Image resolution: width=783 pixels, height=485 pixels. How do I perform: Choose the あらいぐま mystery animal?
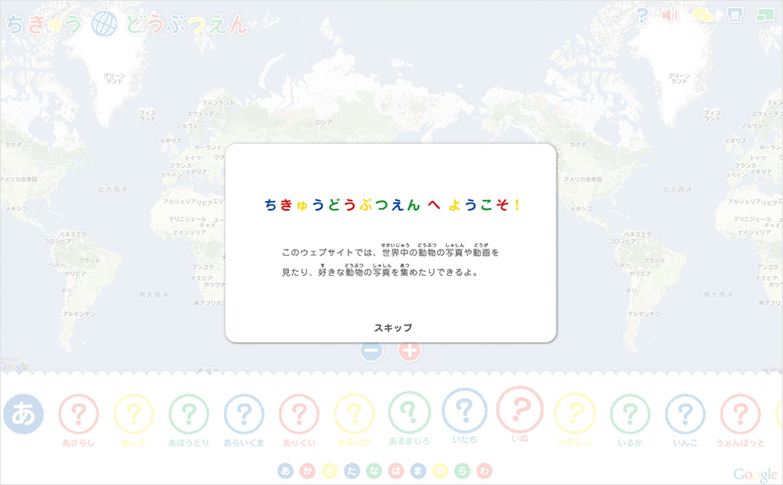[244, 414]
